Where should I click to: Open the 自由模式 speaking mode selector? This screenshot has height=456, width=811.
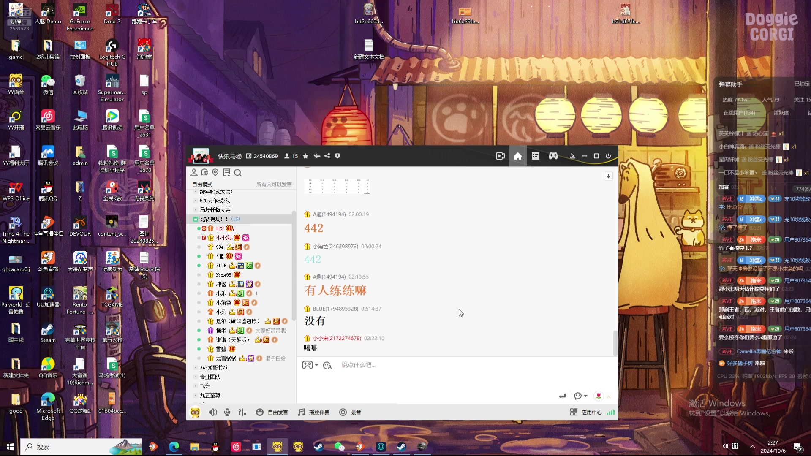tap(202, 185)
